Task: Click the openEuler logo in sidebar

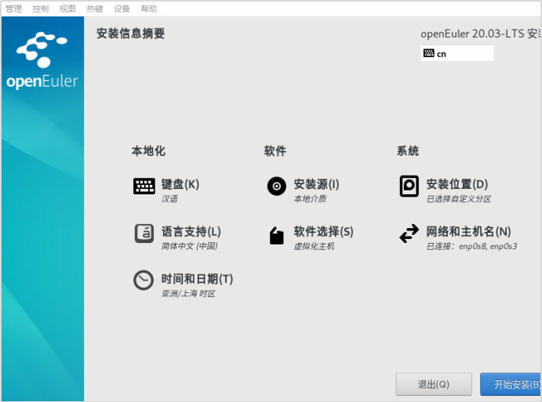Action: (42, 60)
